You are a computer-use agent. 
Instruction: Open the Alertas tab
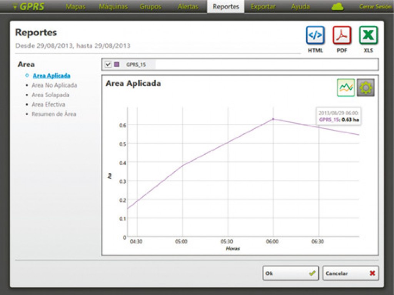tap(188, 7)
